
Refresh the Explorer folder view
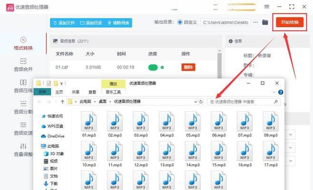point(201,102)
